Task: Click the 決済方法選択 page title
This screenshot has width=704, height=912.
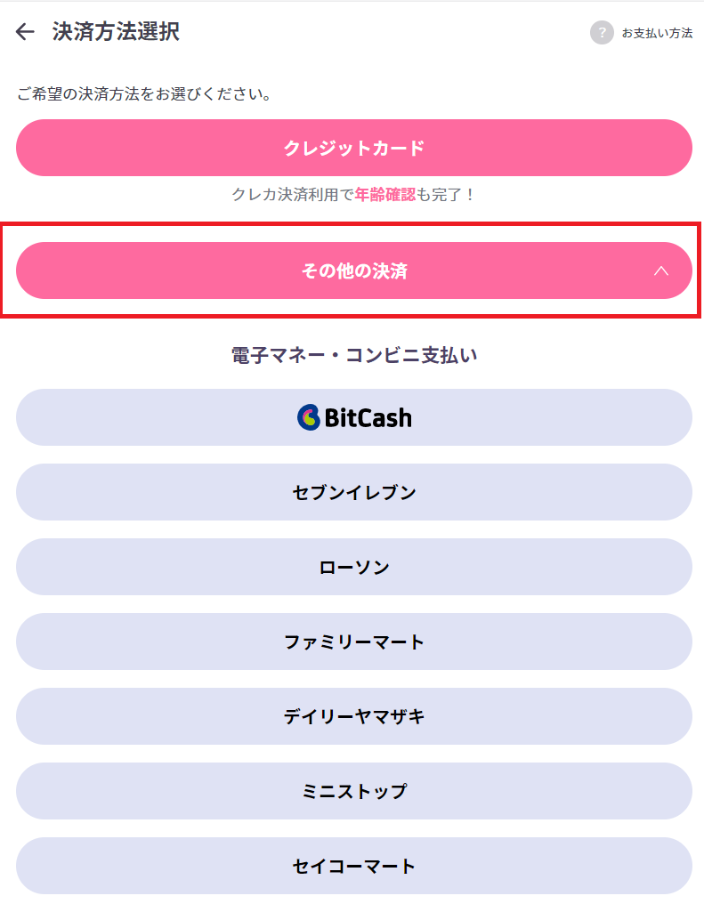Action: tap(116, 31)
